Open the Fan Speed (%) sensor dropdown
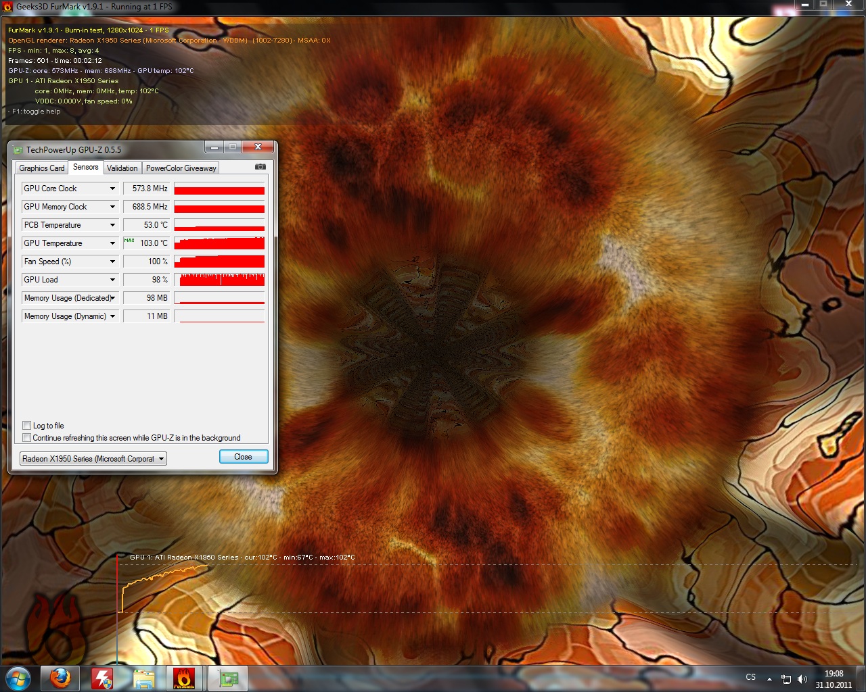Image resolution: width=866 pixels, height=692 pixels. (x=112, y=262)
